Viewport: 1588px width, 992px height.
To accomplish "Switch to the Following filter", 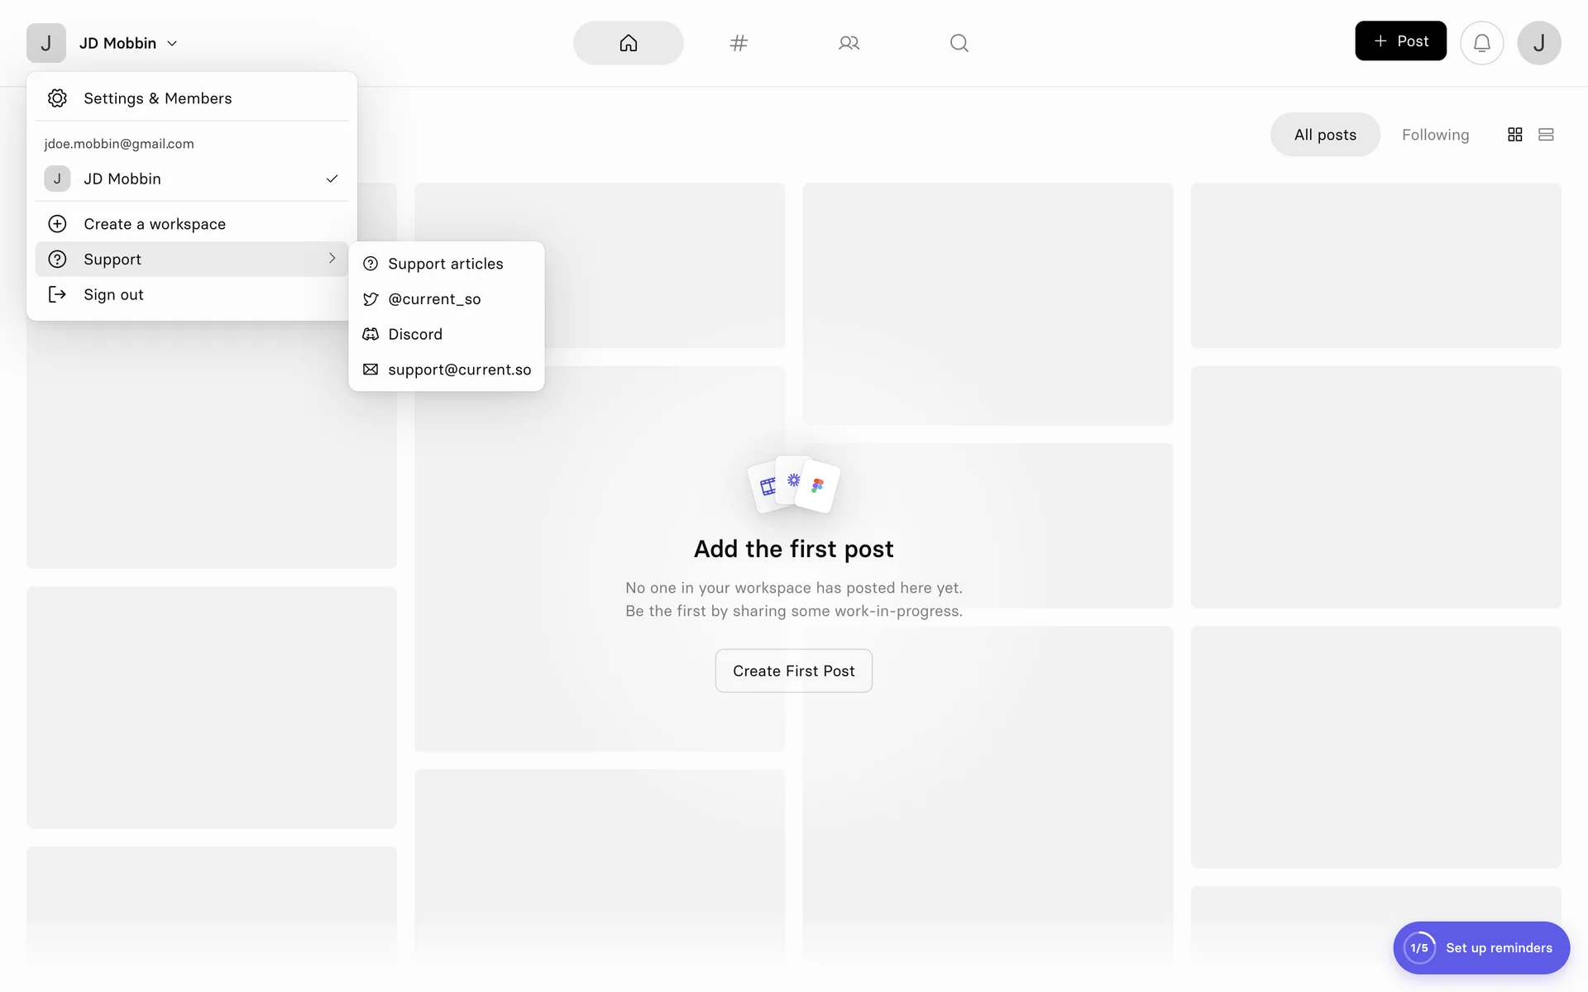I will 1435,135.
